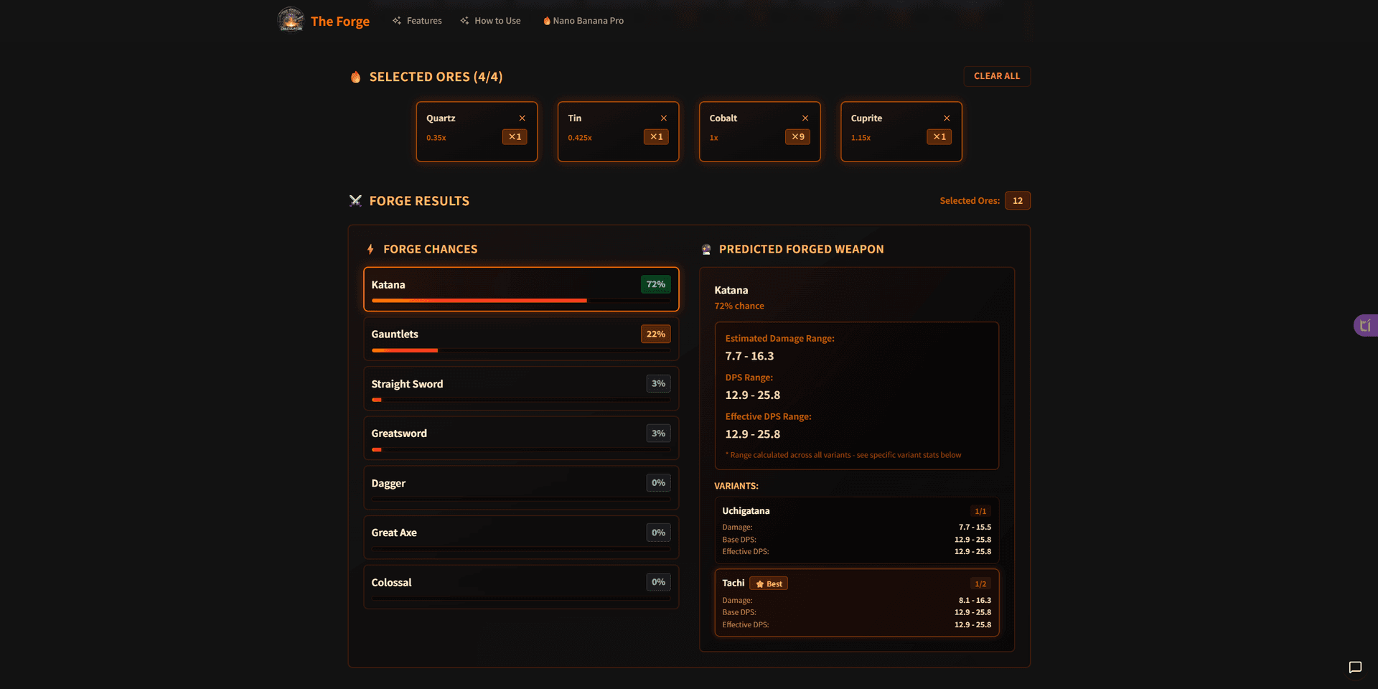Screen dimensions: 1378x689
Task: Select the Gauntlets weapon row
Action: pyautogui.click(x=520, y=338)
